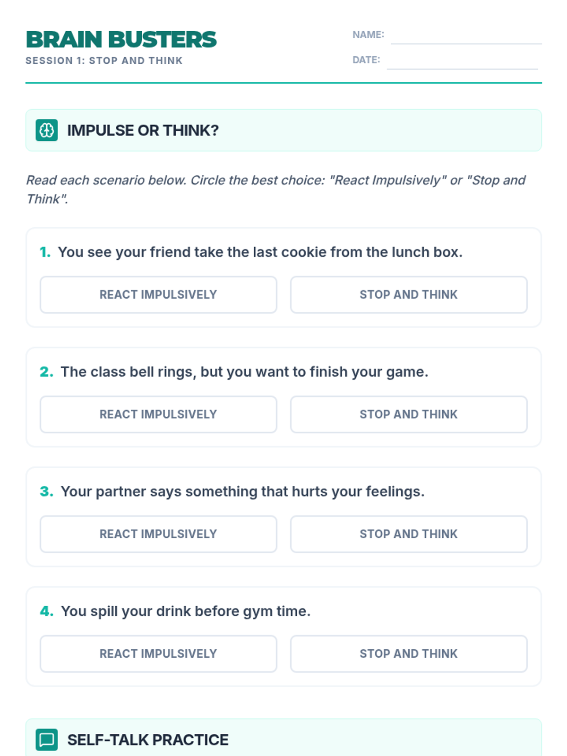Click scenario 1 text about the last cookie
567x756 pixels.
click(260, 252)
